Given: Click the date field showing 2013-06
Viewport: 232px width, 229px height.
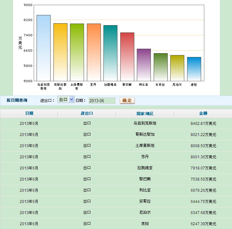Looking at the screenshot, I should pyautogui.click(x=102, y=101).
